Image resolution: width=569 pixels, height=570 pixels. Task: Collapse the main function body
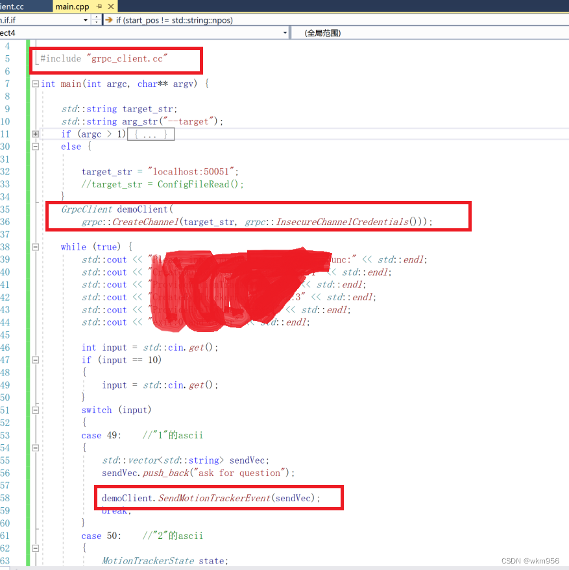tap(35, 83)
